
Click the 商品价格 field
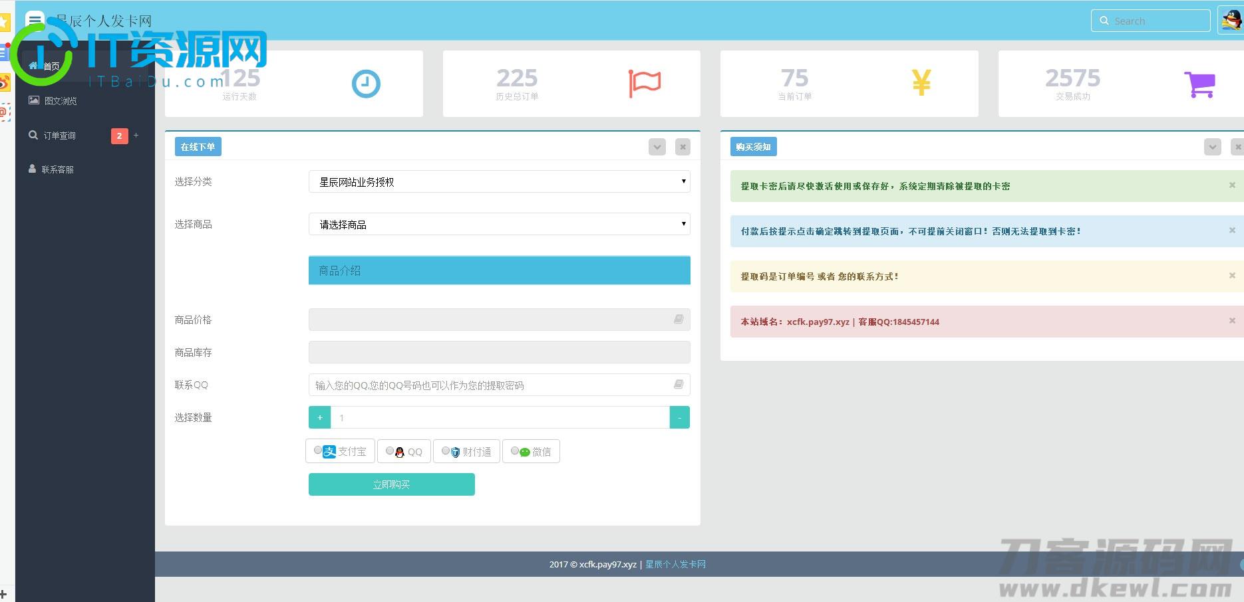click(x=499, y=320)
